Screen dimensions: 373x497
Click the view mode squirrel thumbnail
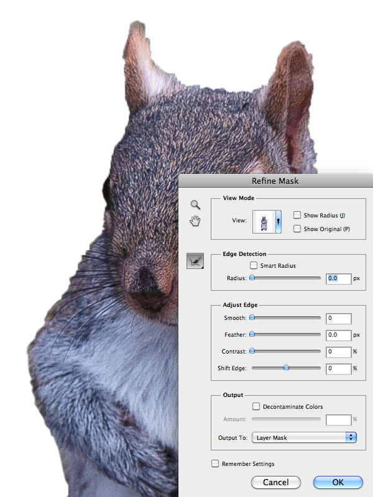[x=264, y=222]
